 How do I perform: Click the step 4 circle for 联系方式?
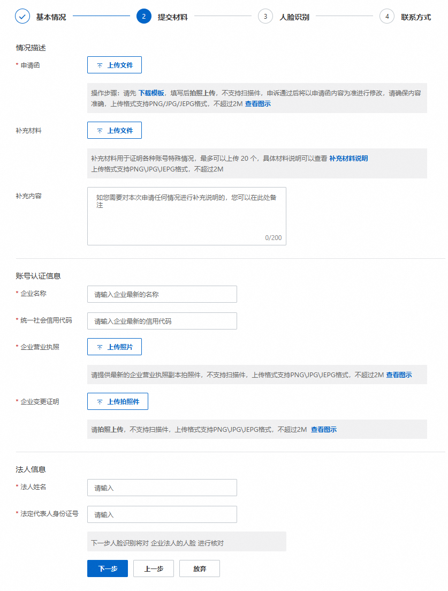coord(387,16)
